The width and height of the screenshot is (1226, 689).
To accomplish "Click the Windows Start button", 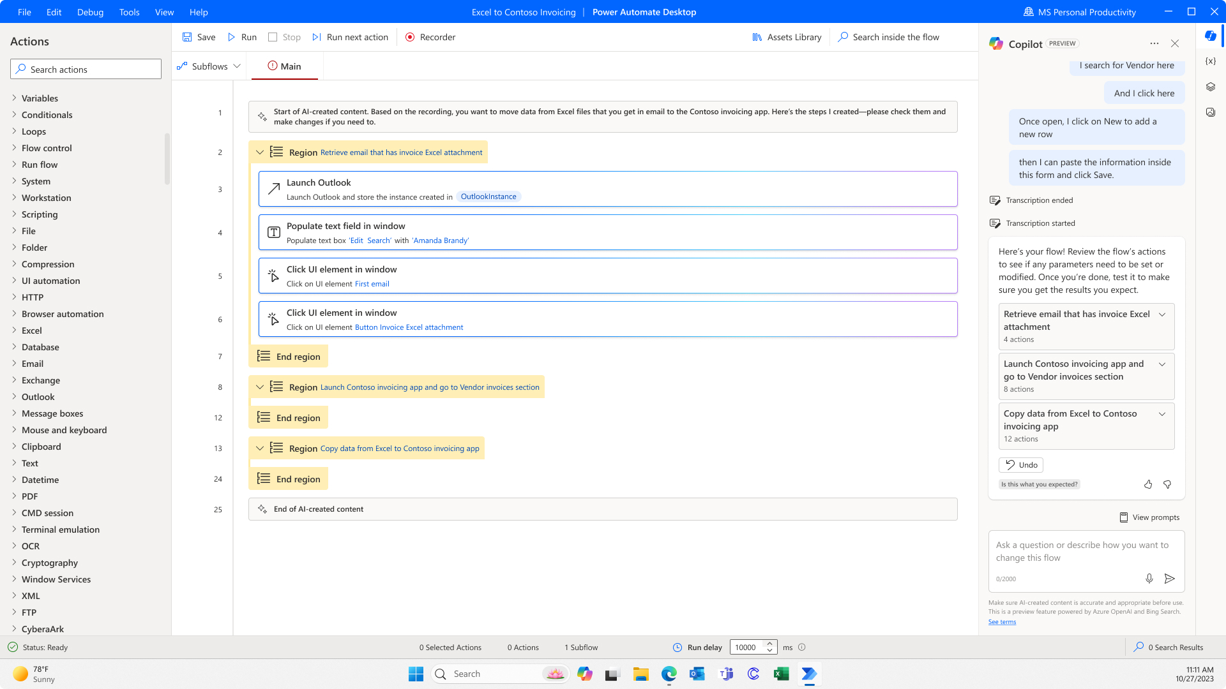I will pos(416,674).
